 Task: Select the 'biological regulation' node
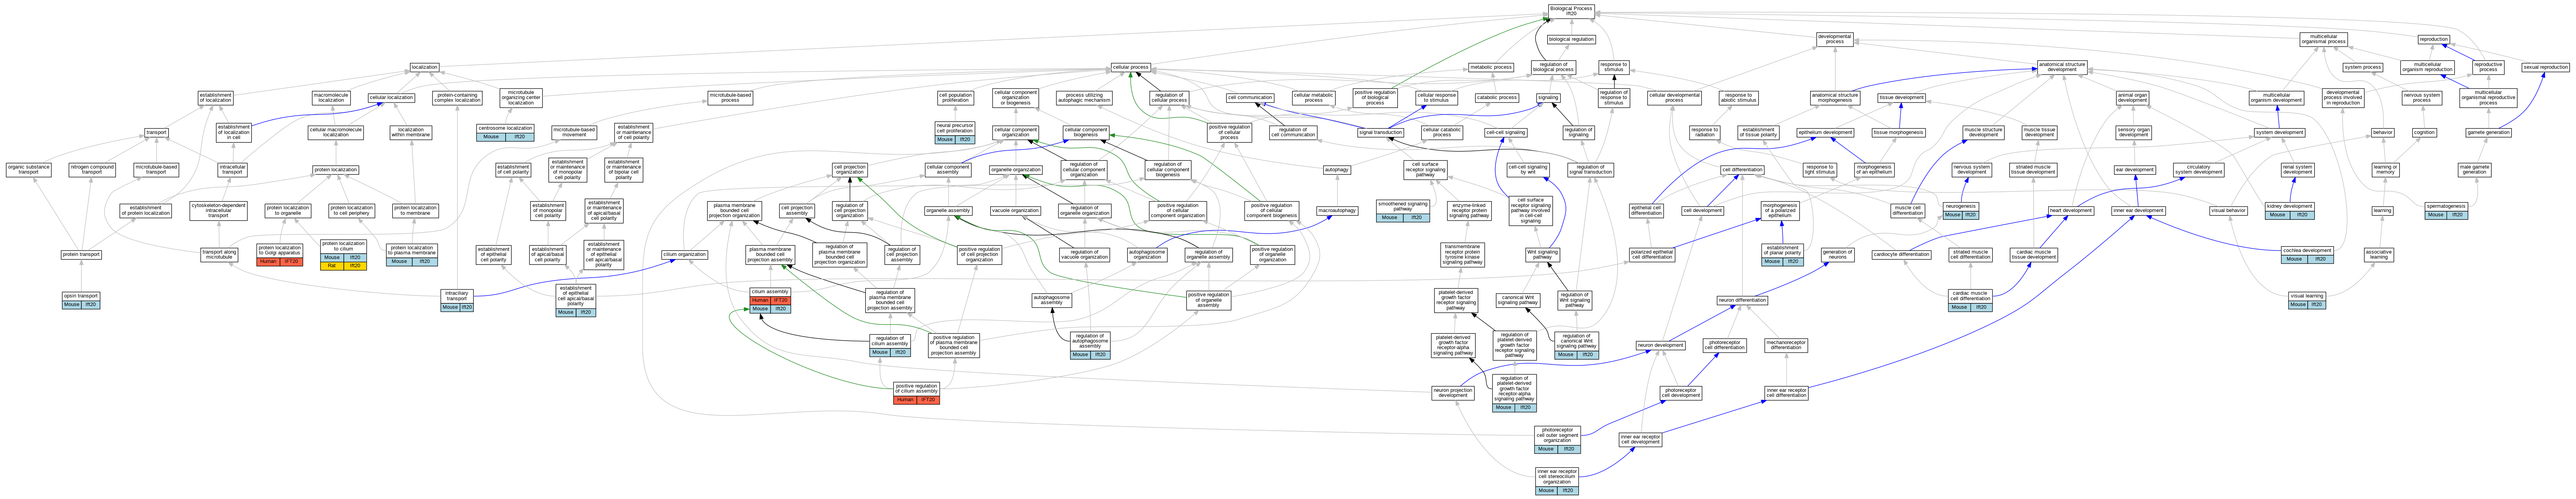pos(1571,40)
